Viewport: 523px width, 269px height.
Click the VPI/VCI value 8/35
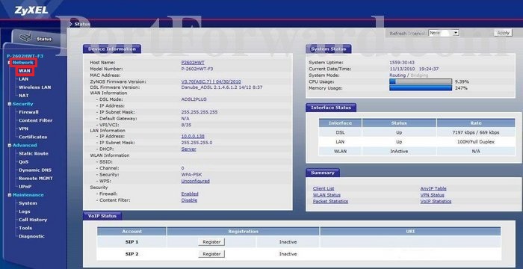(x=186, y=125)
